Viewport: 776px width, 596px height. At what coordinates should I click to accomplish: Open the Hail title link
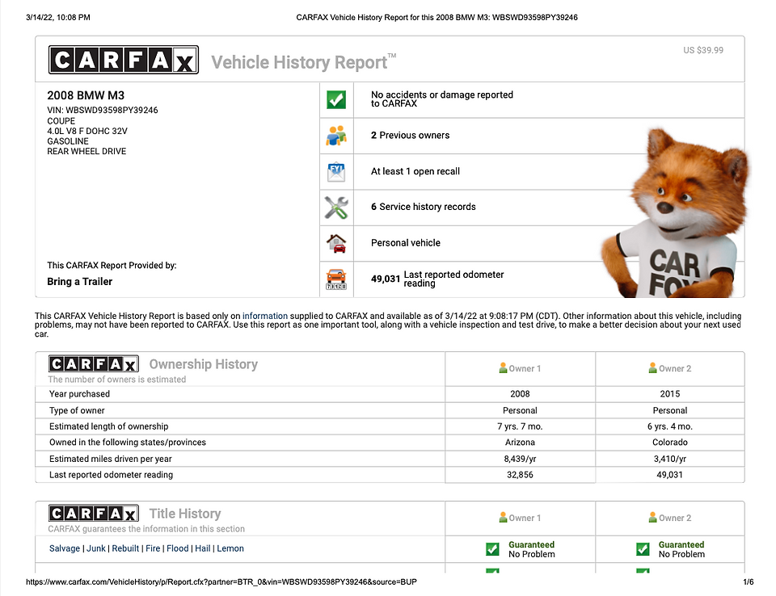tap(202, 548)
